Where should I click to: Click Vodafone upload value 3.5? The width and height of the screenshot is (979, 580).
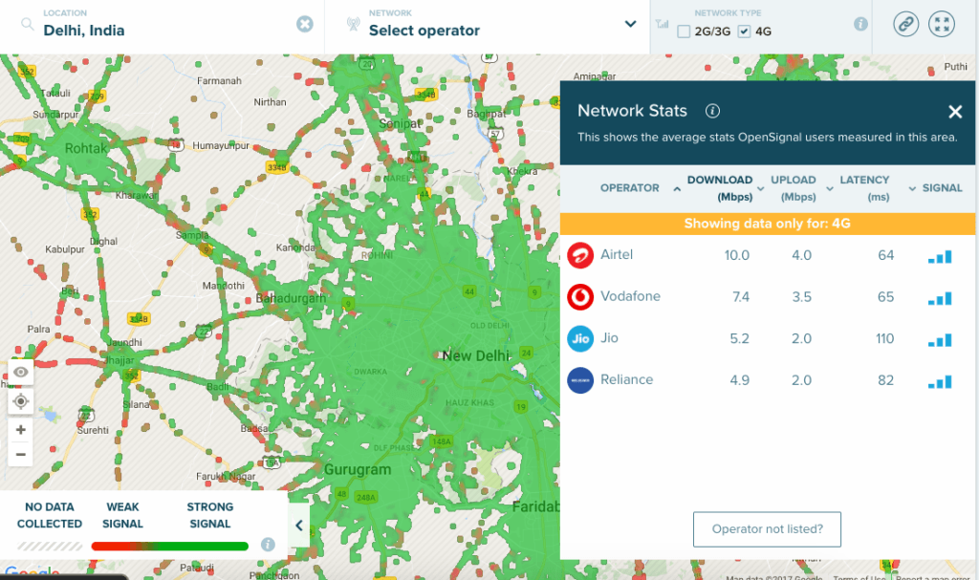pyautogui.click(x=802, y=297)
